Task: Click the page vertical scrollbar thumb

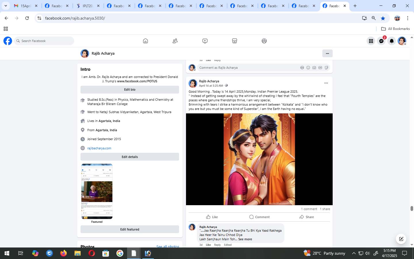Action: 412,209
